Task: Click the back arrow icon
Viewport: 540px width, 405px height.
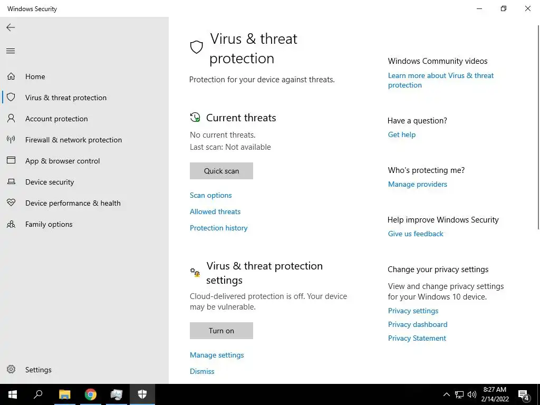Action: tap(11, 27)
